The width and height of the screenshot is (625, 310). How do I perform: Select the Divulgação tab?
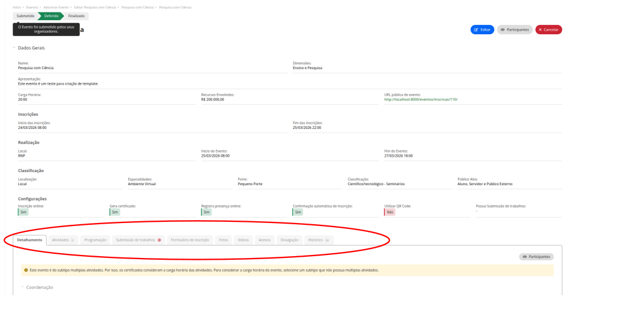click(289, 240)
